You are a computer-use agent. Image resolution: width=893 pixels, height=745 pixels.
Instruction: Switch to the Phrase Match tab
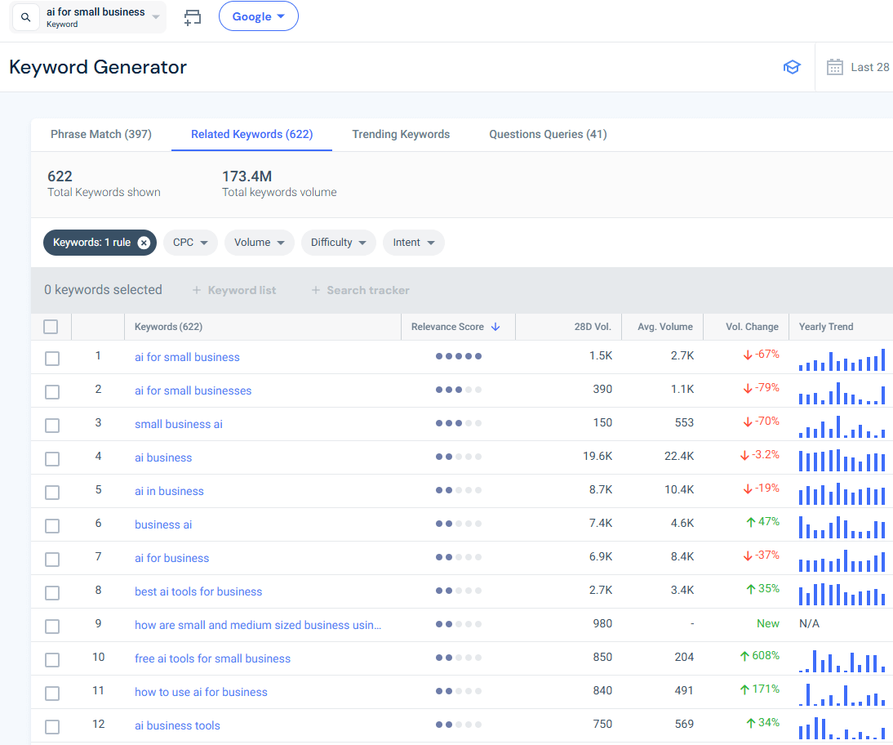(101, 134)
